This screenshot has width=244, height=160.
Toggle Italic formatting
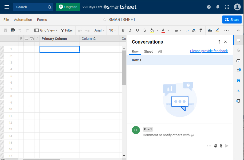[130, 30]
